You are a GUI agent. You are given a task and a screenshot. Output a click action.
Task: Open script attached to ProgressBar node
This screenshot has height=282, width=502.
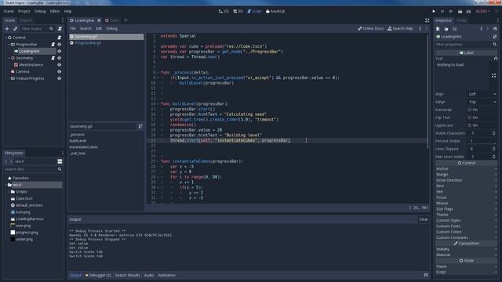pos(53,45)
